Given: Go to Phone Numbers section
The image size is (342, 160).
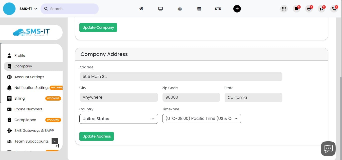Looking at the screenshot, I should pos(28,109).
